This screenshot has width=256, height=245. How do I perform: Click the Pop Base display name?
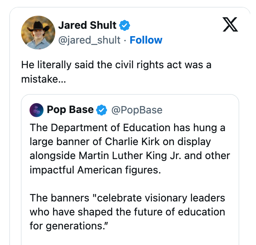70,109
